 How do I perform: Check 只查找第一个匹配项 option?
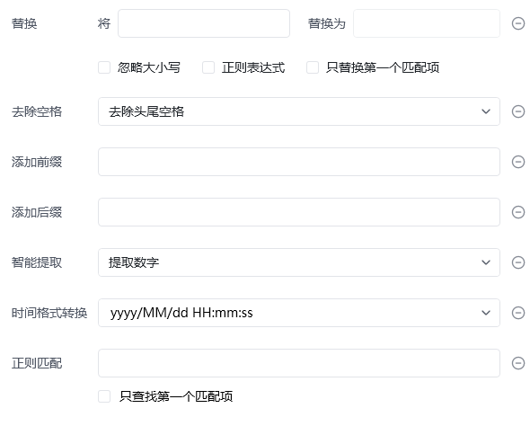104,396
